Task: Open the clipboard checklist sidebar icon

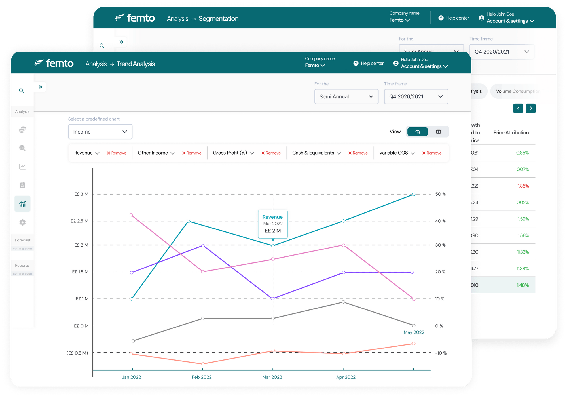Action: [22, 185]
